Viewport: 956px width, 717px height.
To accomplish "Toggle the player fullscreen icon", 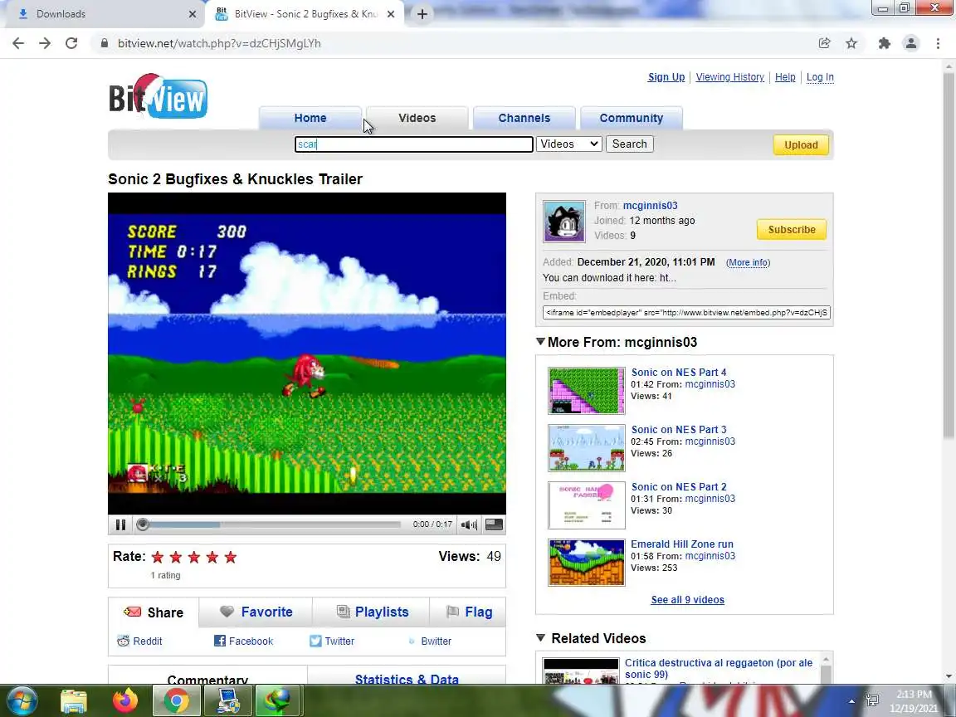I will click(494, 524).
